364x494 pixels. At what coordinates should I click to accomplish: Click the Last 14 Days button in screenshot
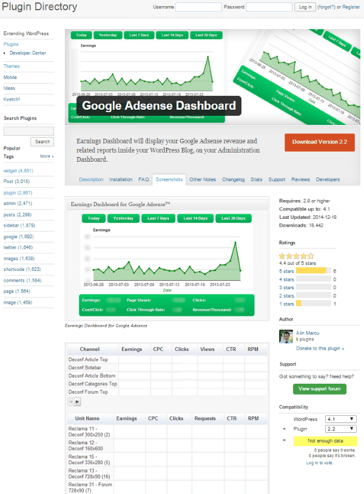[195, 218]
